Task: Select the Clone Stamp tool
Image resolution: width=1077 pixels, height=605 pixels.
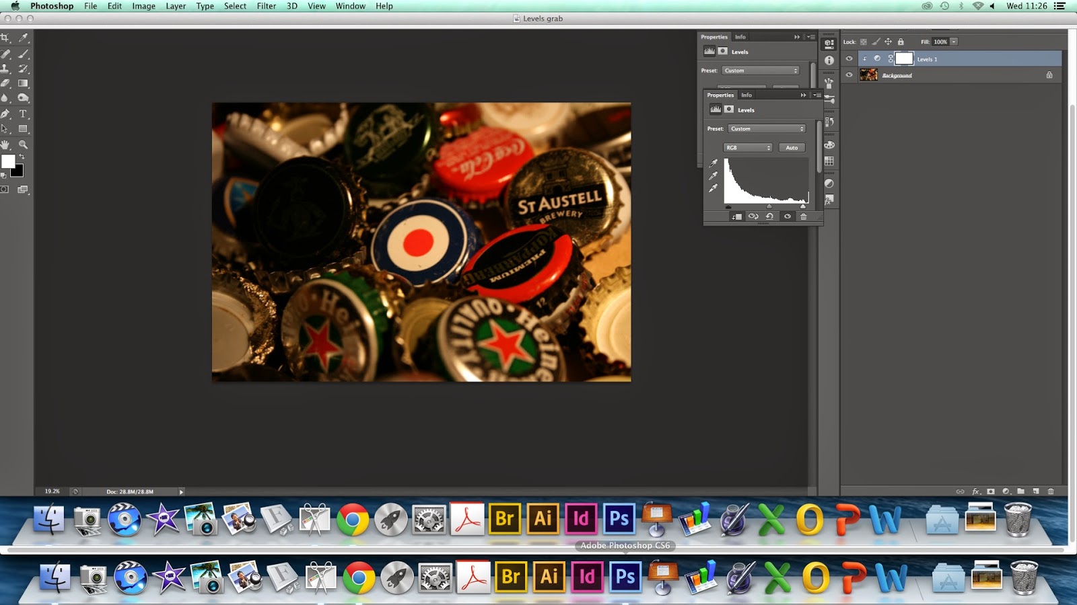Action: pyautogui.click(x=5, y=69)
